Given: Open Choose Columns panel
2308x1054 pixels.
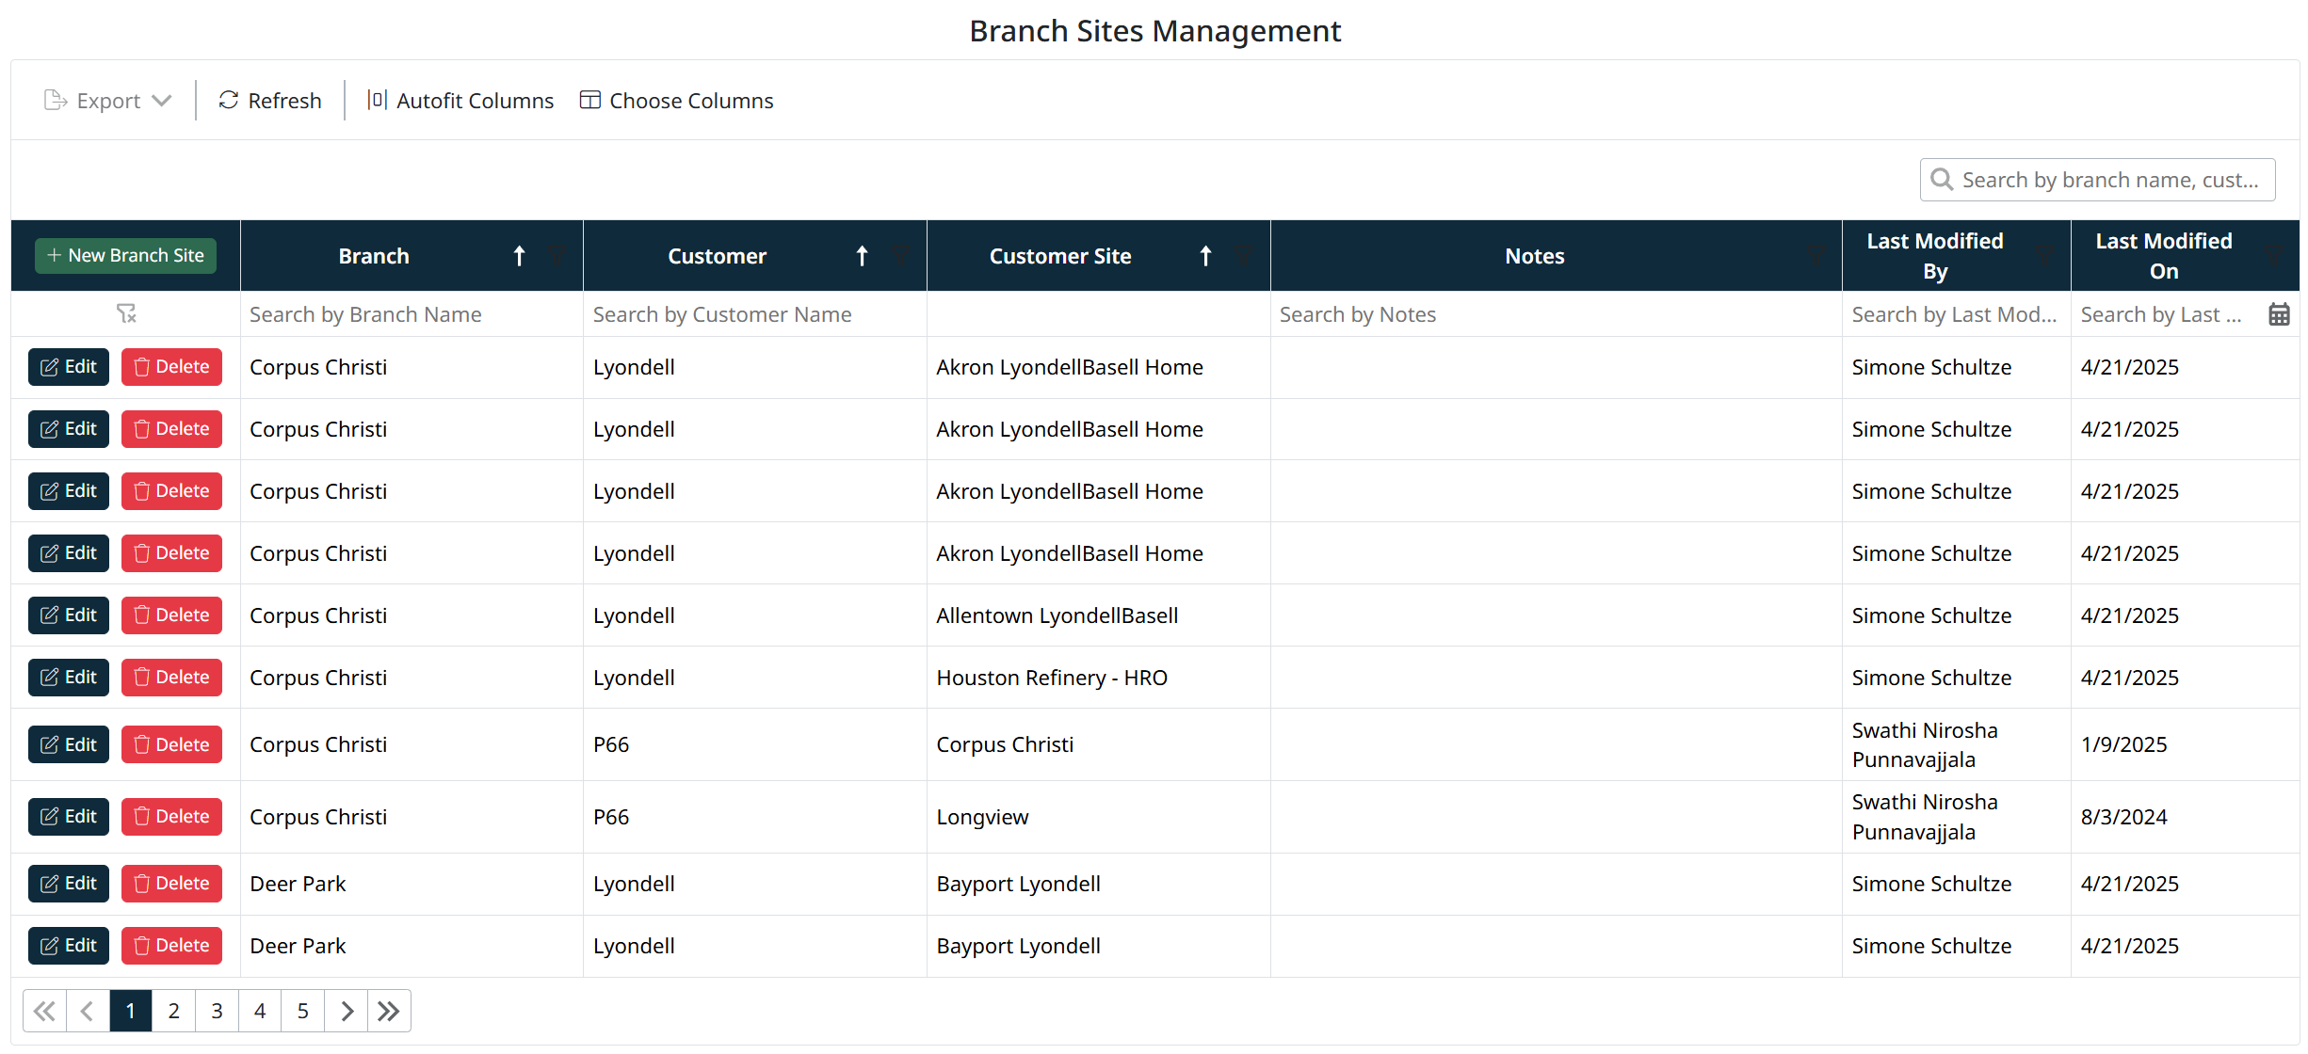Looking at the screenshot, I should tap(677, 101).
